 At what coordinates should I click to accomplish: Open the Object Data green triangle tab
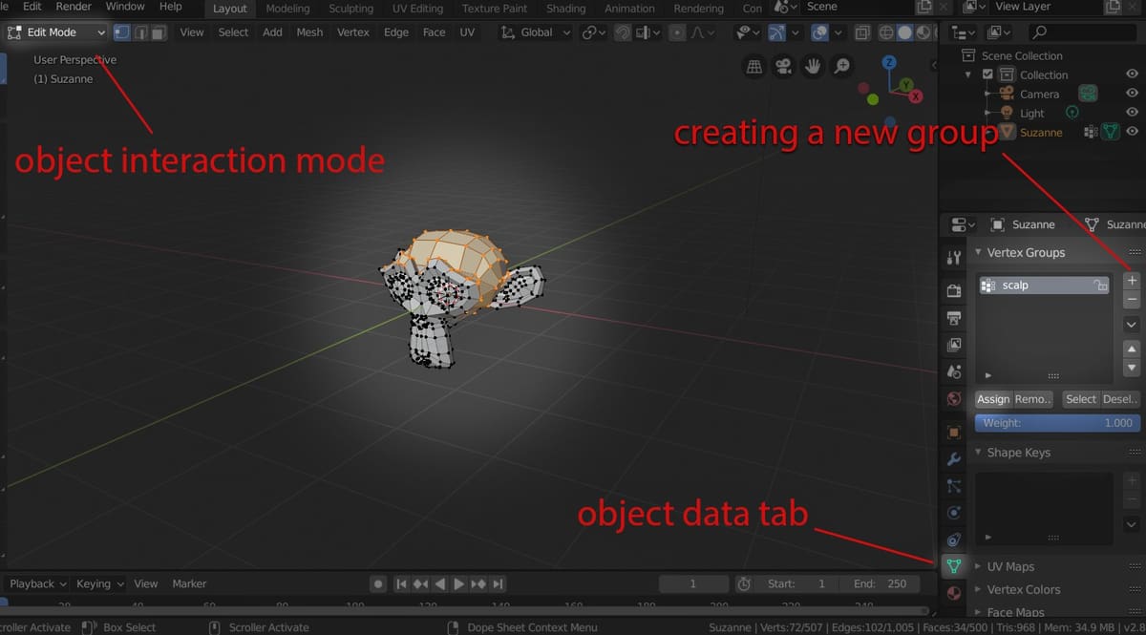[x=953, y=566]
